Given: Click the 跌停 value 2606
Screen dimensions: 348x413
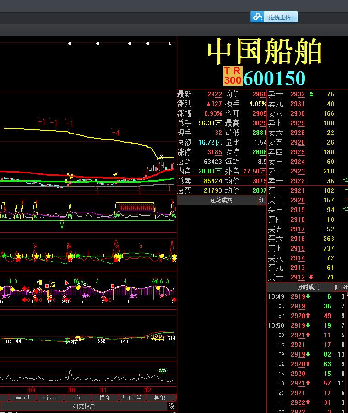Looking at the screenshot, I should (260, 152).
